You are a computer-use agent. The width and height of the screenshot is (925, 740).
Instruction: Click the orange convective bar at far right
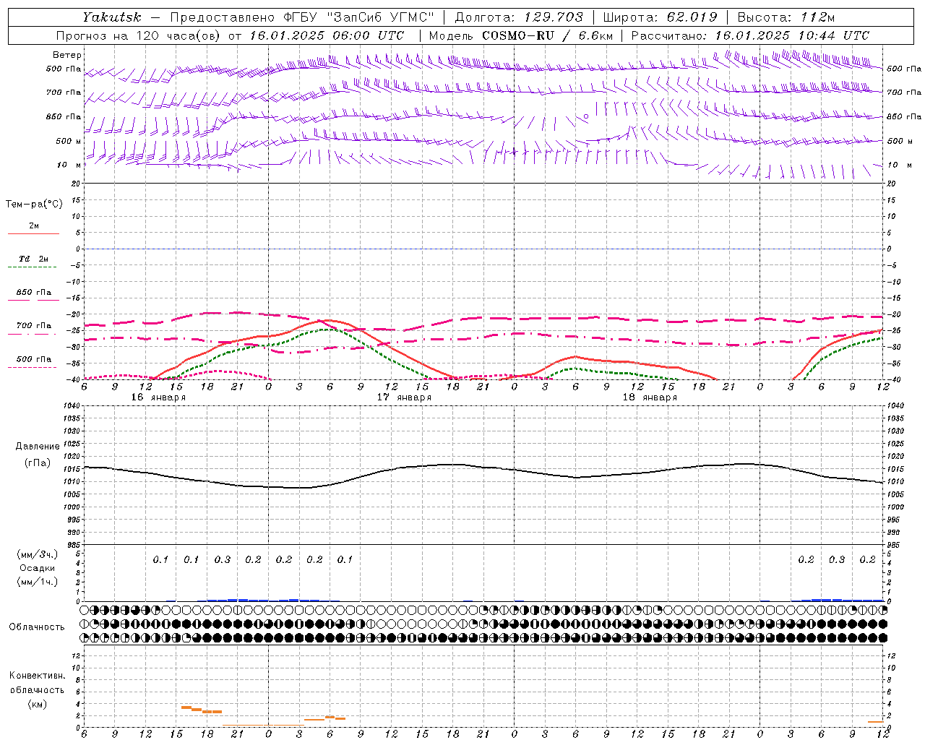tap(876, 721)
